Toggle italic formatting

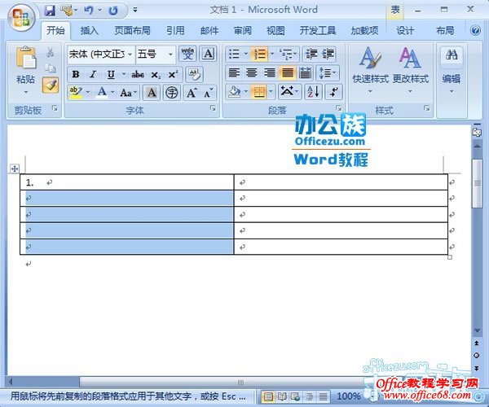click(x=93, y=74)
